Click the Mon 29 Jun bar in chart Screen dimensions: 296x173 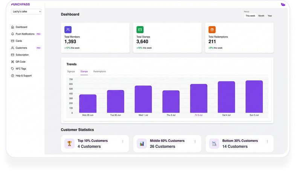[88, 104]
